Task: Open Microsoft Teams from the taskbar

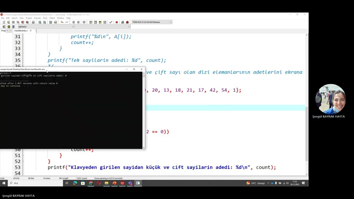Action: [x=130, y=183]
